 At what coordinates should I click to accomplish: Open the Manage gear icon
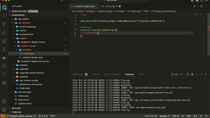click(x=4, y=110)
